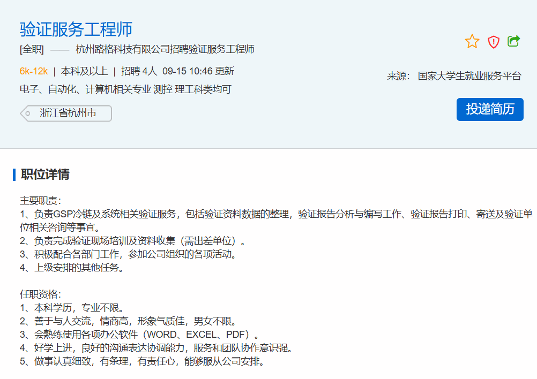Open the 验证服务工程师 job title
The height and width of the screenshot is (379, 537).
pos(76,29)
